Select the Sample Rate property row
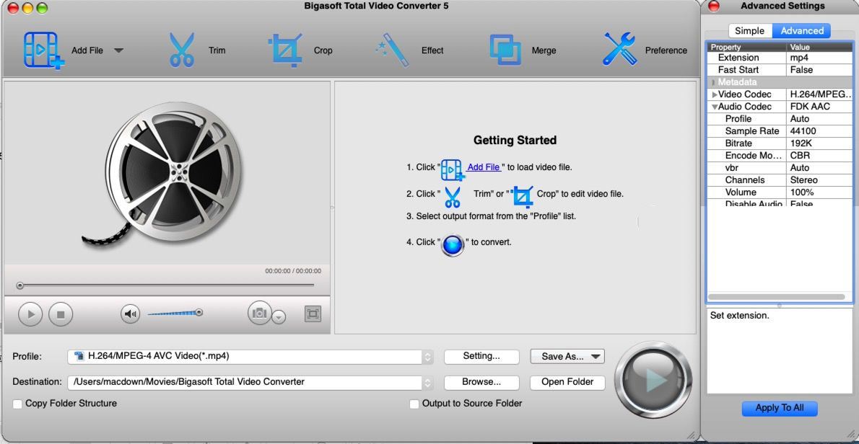Screen dimensions: 859x444 (x=780, y=131)
